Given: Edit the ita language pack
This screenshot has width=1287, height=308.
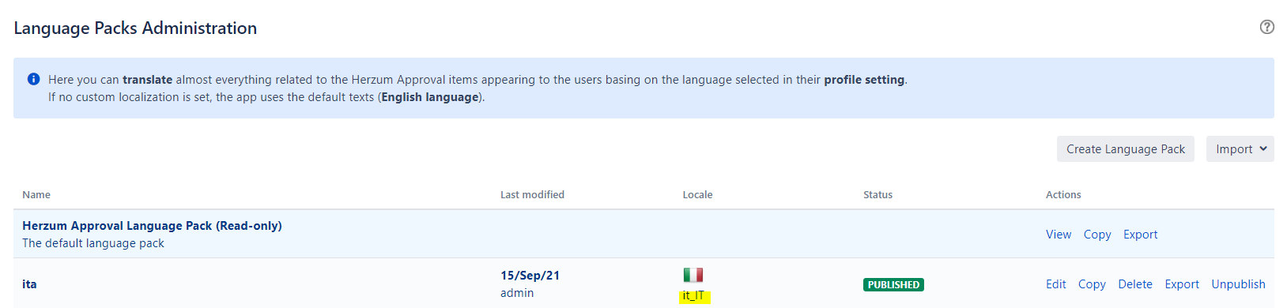Looking at the screenshot, I should [1055, 284].
